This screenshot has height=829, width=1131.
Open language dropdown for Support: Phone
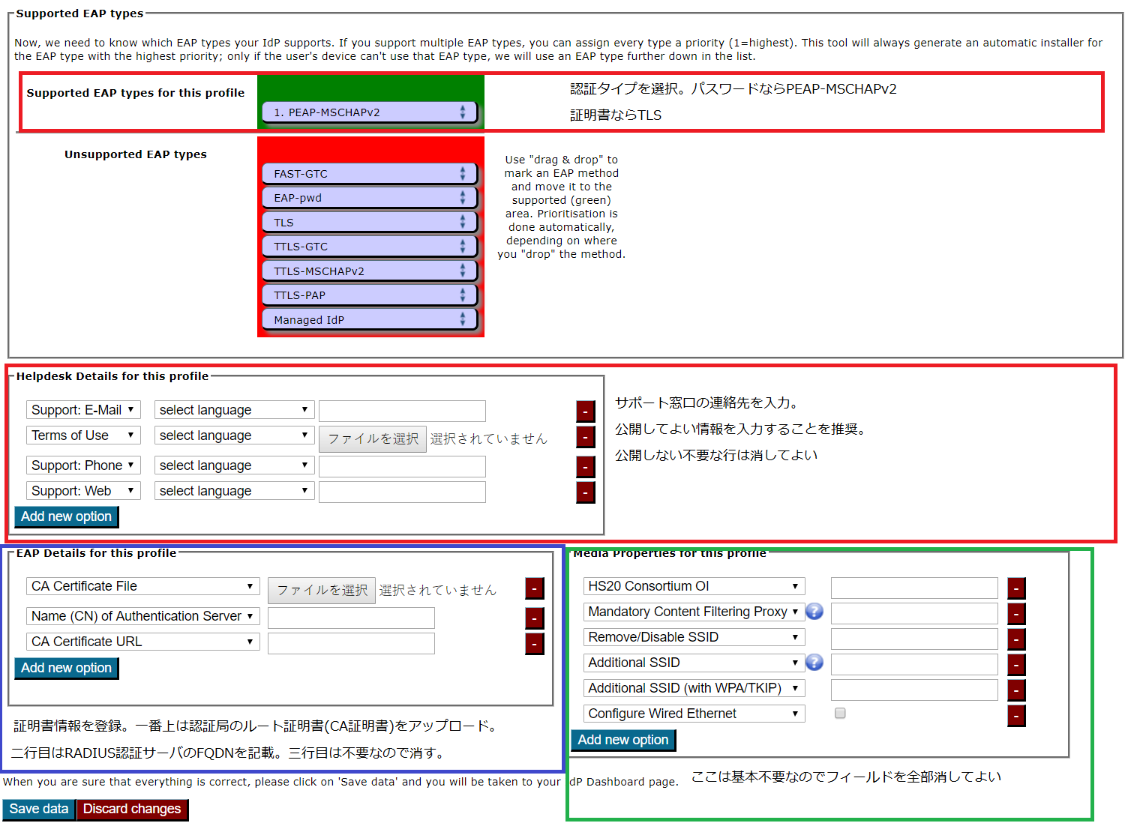(x=234, y=465)
